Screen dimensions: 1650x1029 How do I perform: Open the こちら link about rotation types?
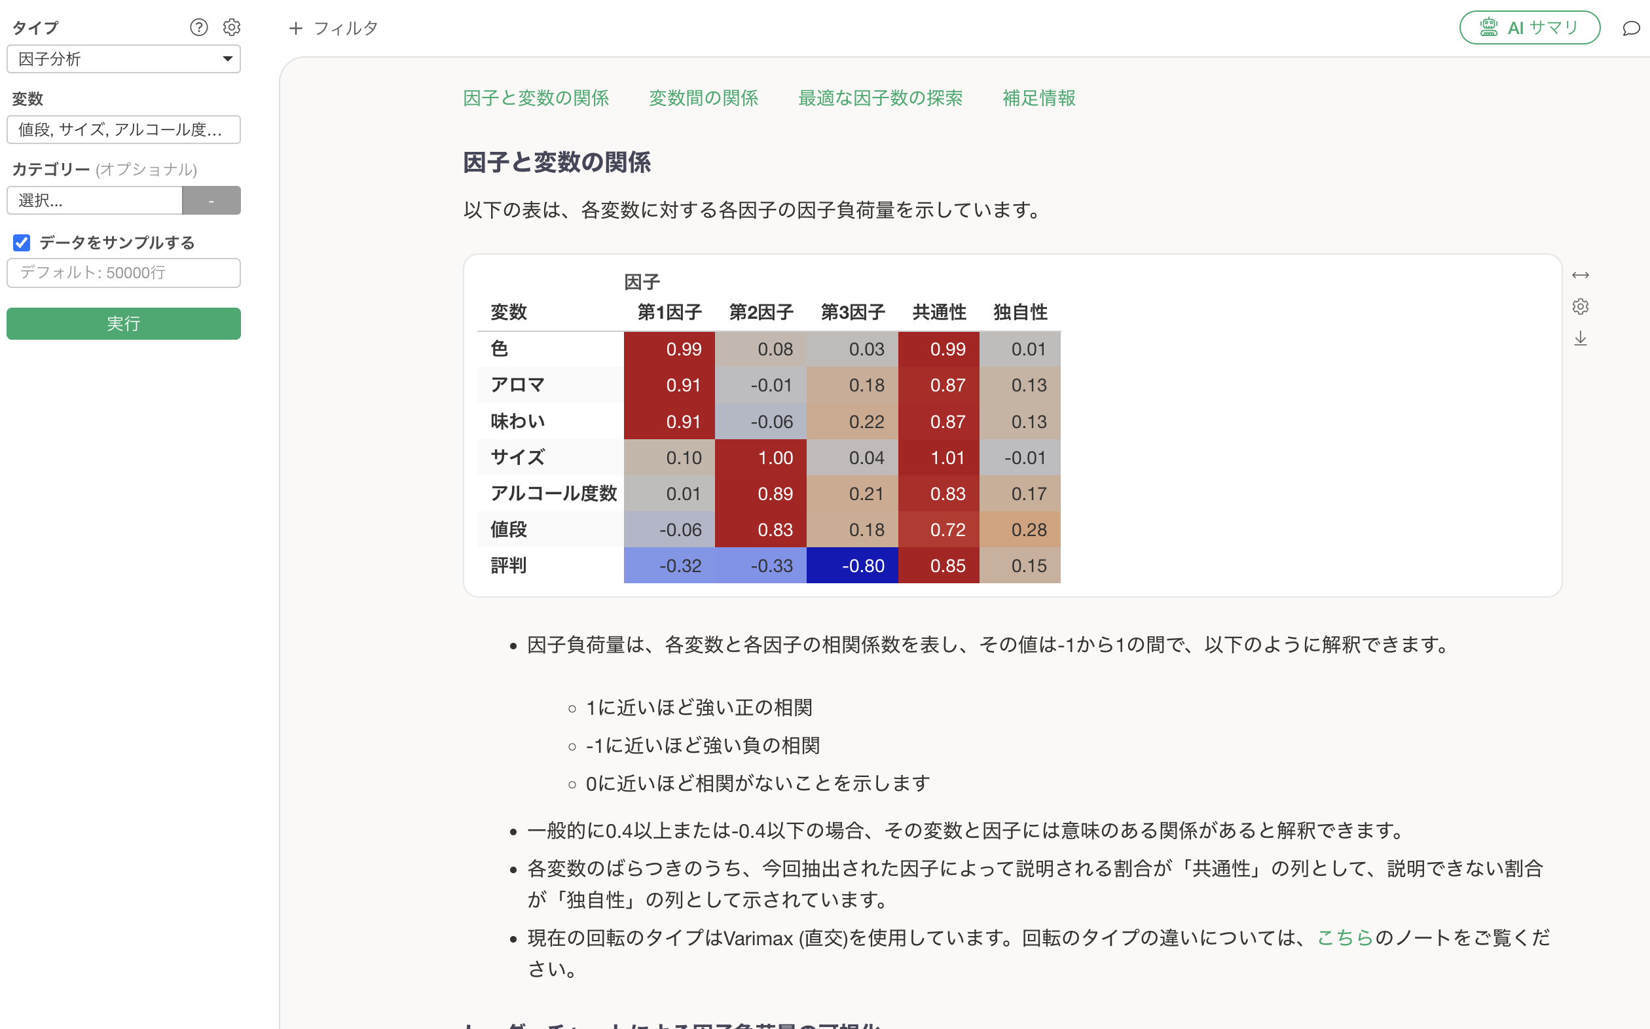point(1344,937)
